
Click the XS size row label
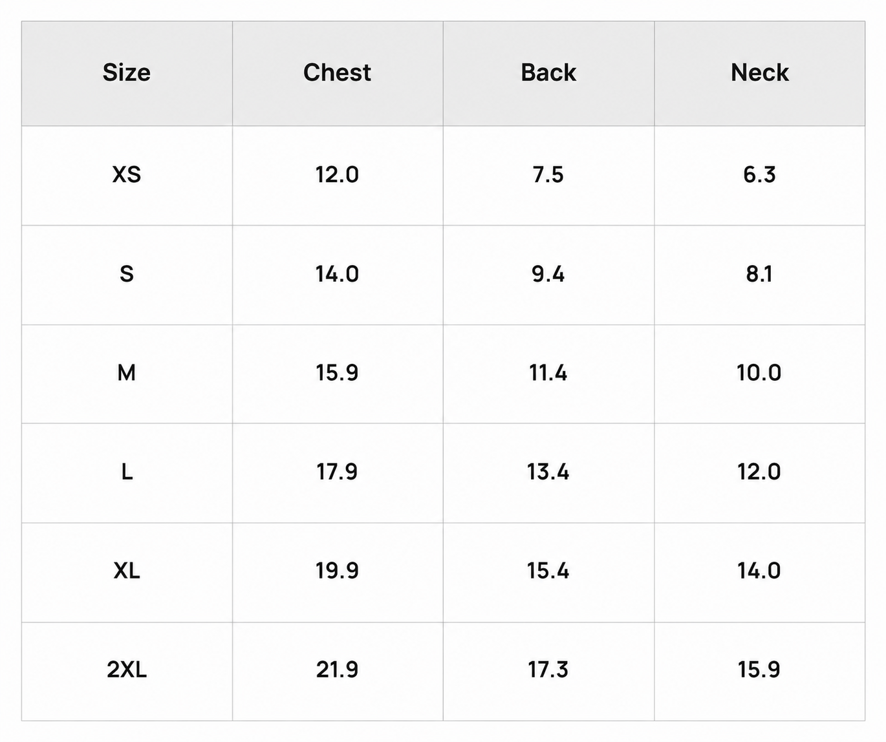click(x=127, y=175)
